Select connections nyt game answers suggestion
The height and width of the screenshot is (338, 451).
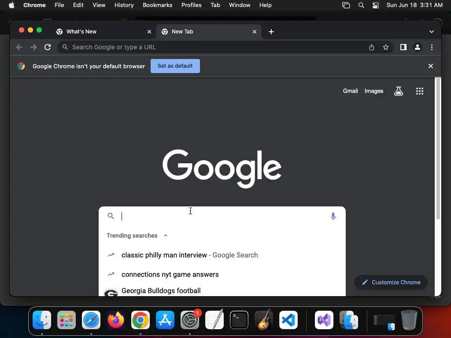[222, 275]
